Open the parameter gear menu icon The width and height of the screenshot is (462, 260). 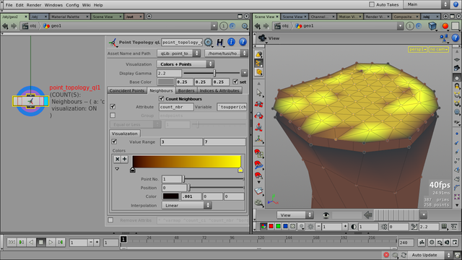[208, 42]
